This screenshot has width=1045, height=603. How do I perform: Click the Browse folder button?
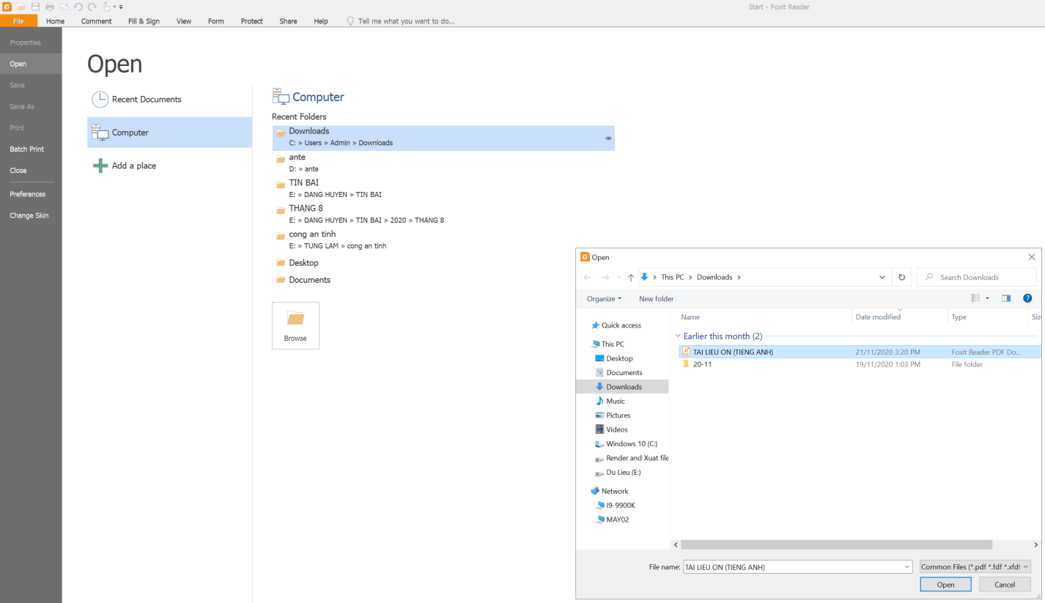295,325
